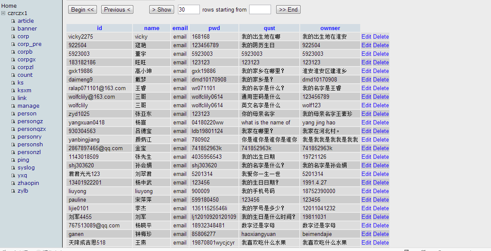Go back with Previous < button

coord(117,10)
